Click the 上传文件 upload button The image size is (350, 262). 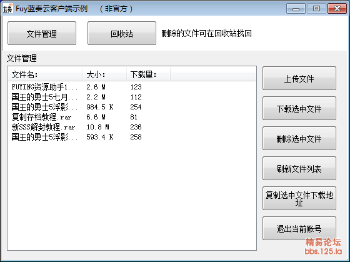click(x=299, y=78)
